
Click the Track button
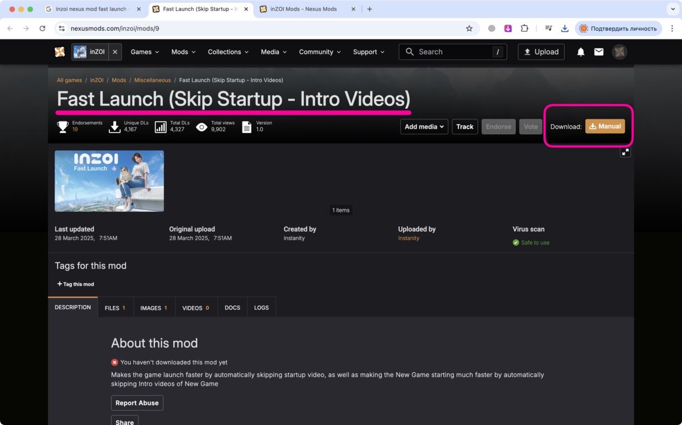point(465,126)
